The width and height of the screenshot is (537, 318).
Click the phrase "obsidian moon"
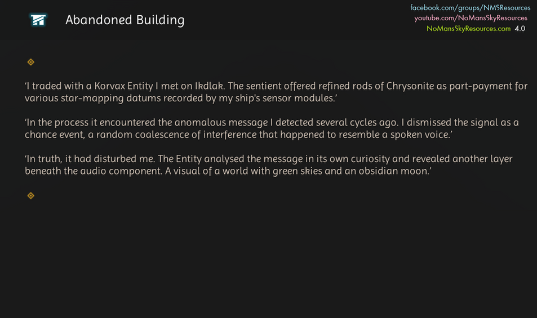pyautogui.click(x=395, y=171)
